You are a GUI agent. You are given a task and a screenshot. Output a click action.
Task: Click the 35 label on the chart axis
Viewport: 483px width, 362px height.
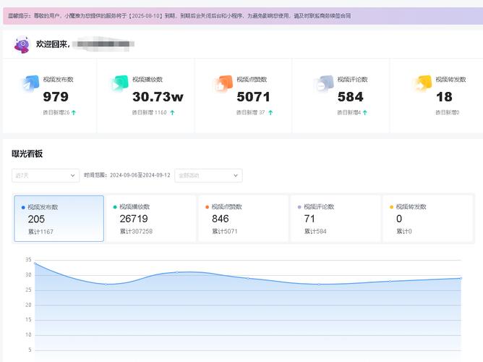[28, 260]
